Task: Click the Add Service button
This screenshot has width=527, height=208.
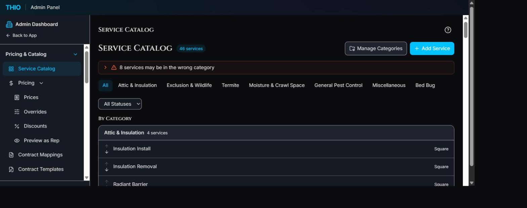Action: 432,49
